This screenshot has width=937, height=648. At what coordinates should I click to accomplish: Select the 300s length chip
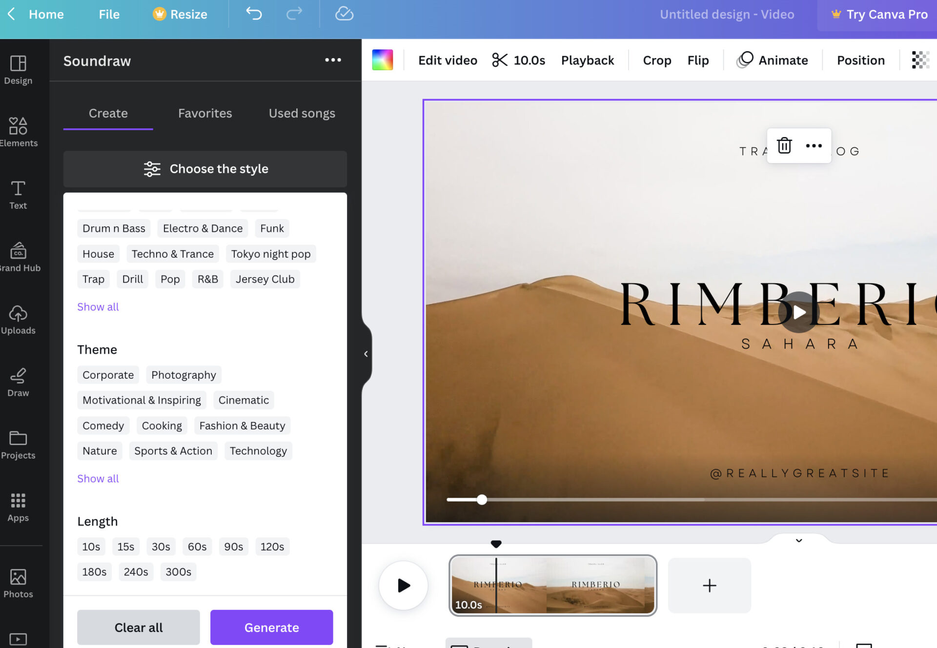[178, 572]
